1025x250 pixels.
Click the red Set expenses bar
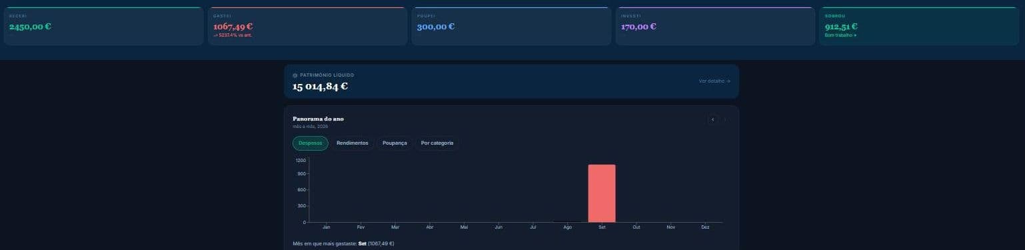point(602,193)
